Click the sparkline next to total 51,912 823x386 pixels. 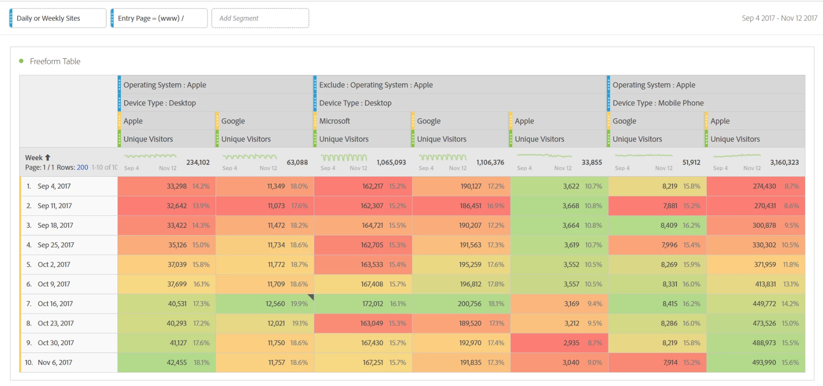(x=643, y=155)
